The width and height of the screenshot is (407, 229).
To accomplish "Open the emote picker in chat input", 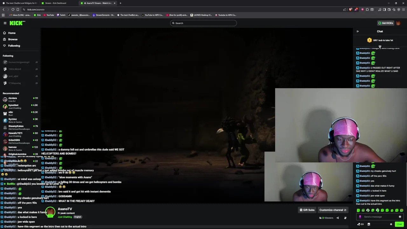I will coord(400,217).
